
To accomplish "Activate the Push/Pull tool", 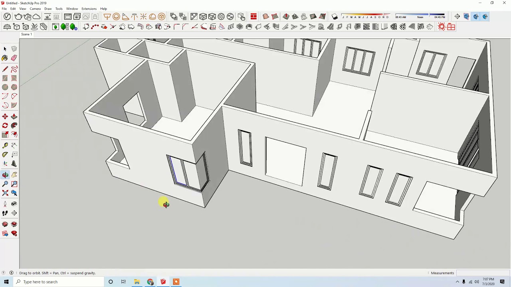I will (14, 116).
